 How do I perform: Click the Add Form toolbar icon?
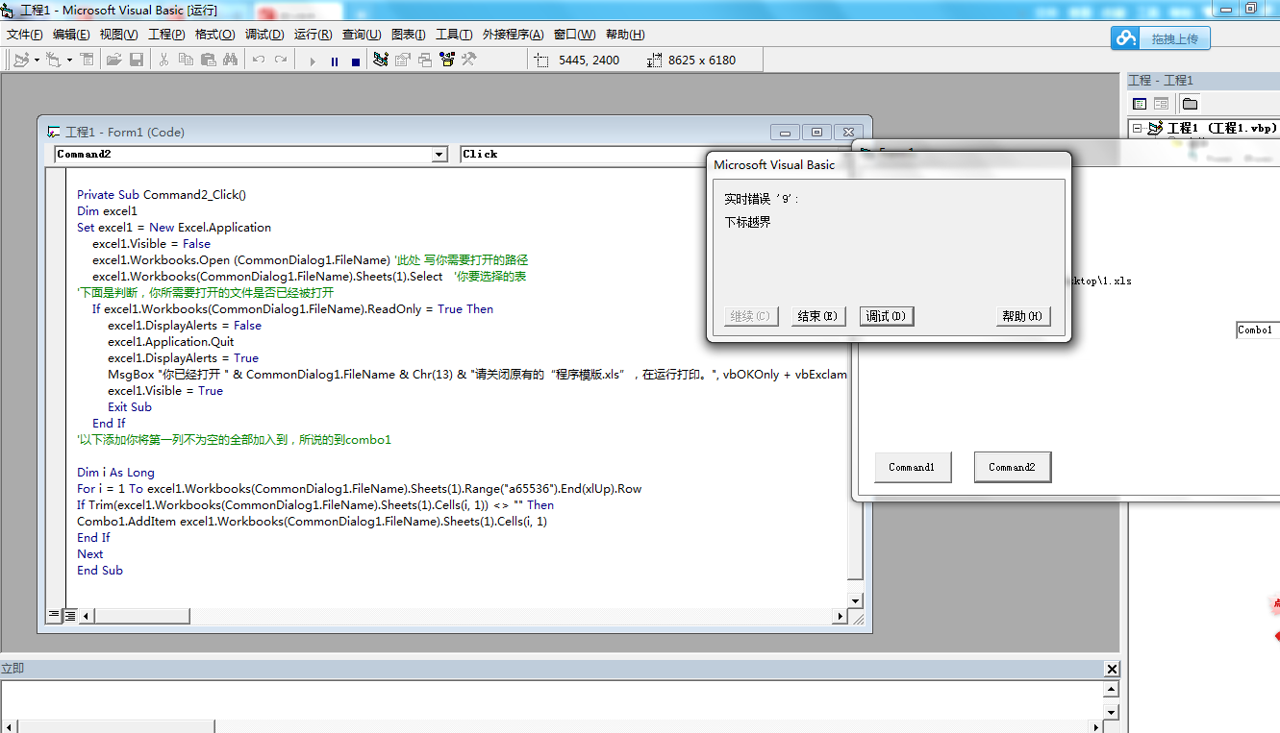point(52,60)
